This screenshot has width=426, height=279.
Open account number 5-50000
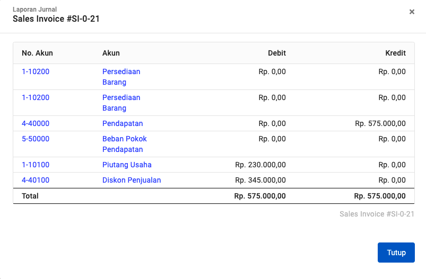(36, 139)
